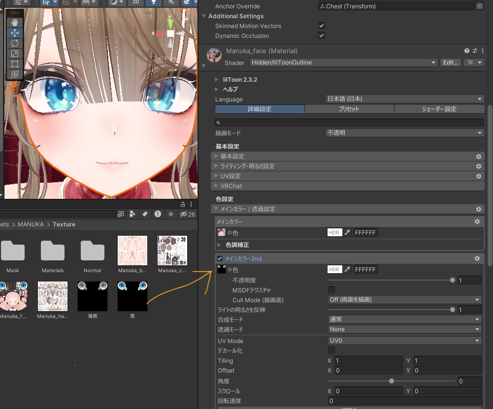Screen dimensions: 493x409
Task: Toggle hidden packages visibility count 26
Action: pos(187,214)
